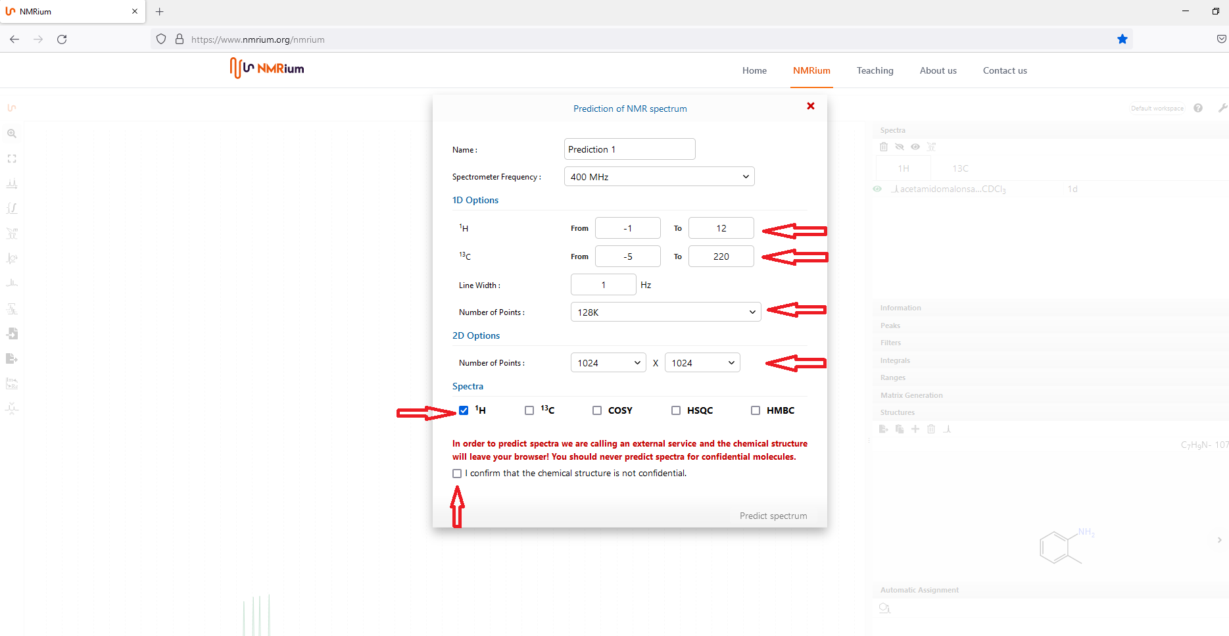
Task: Select the baseline correction tool
Action: click(12, 283)
